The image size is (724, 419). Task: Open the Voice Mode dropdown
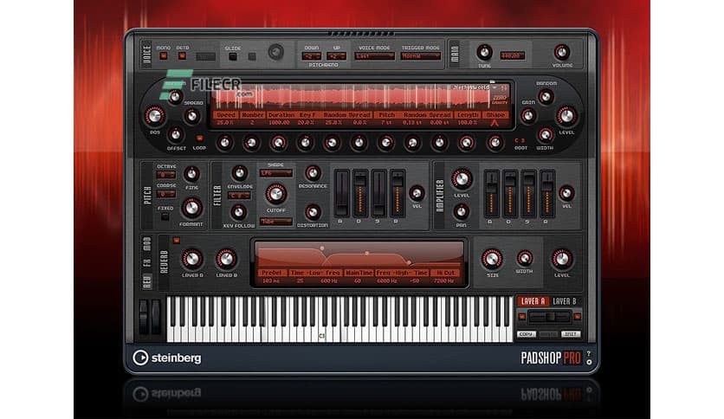click(372, 56)
